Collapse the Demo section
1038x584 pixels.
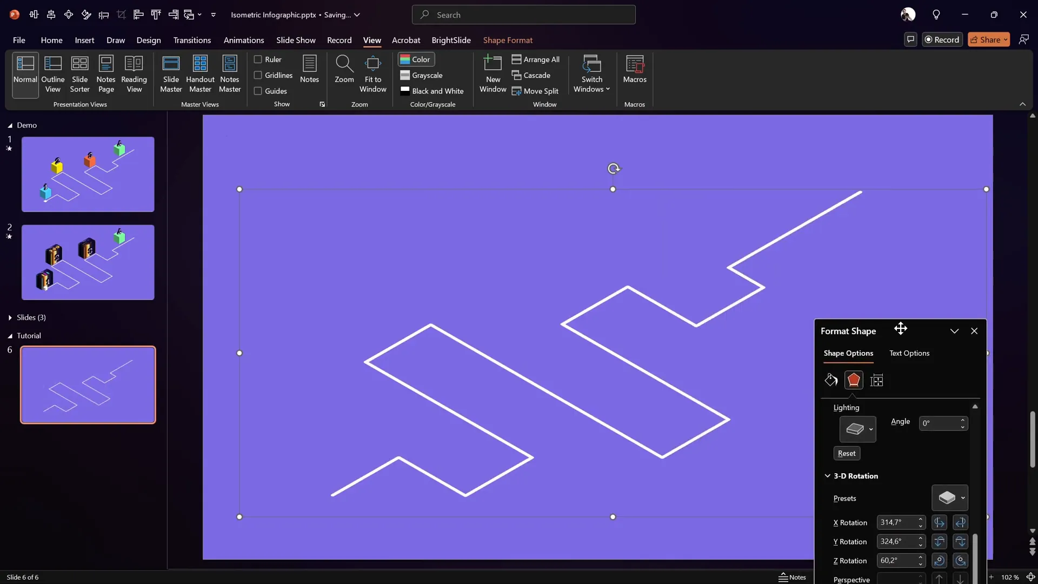click(10, 125)
